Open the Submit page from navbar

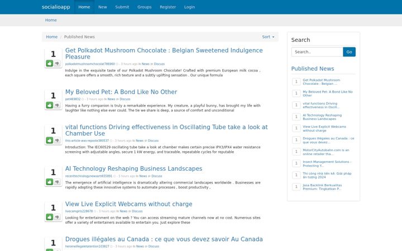click(122, 7)
